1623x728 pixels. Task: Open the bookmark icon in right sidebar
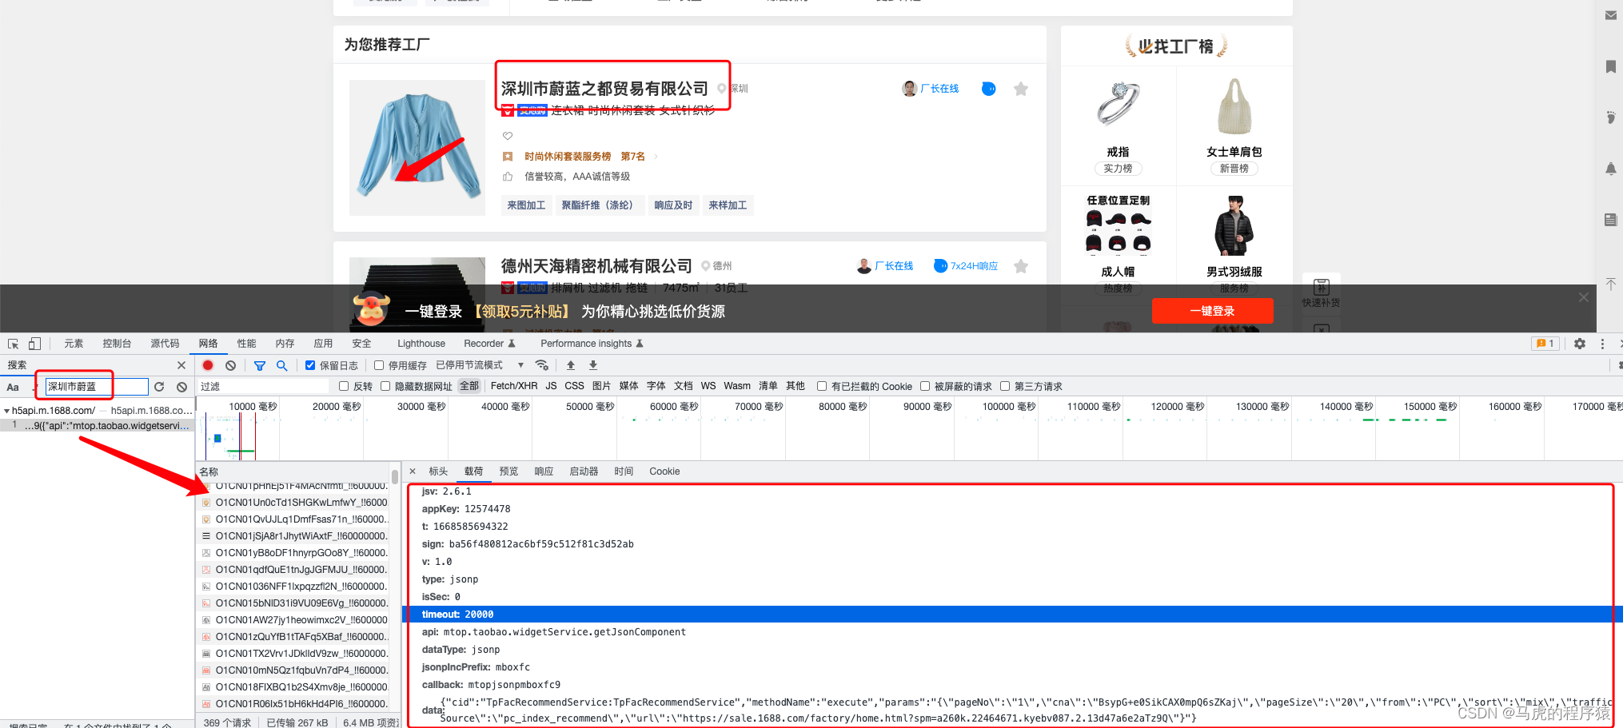click(x=1611, y=66)
